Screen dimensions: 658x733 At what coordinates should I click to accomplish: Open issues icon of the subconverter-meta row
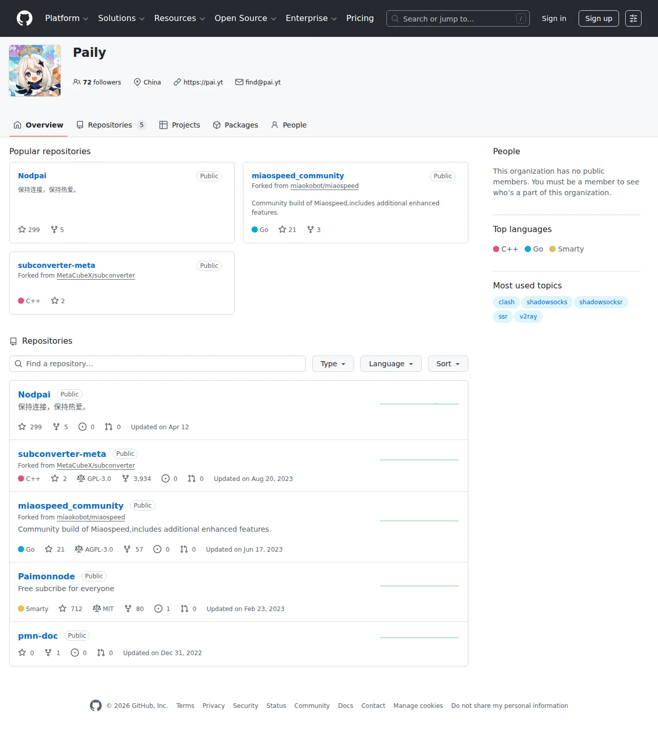point(166,478)
